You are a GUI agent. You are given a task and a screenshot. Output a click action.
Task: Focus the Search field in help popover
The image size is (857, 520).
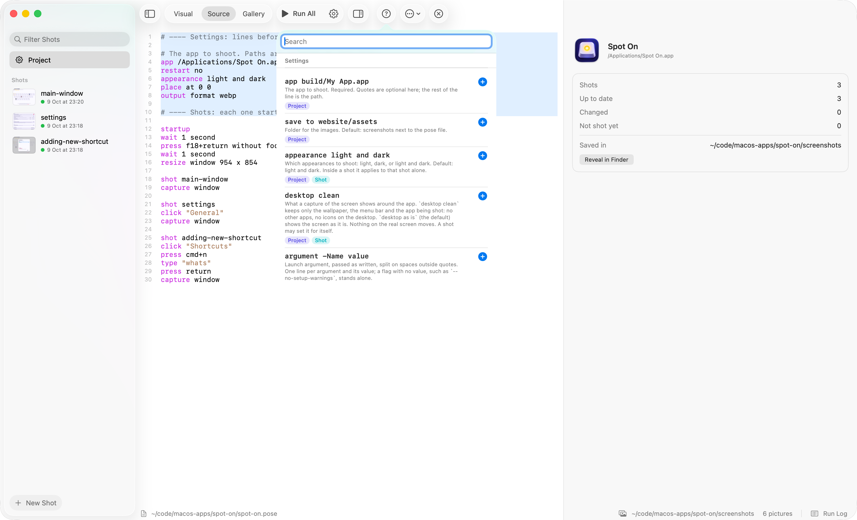(386, 41)
